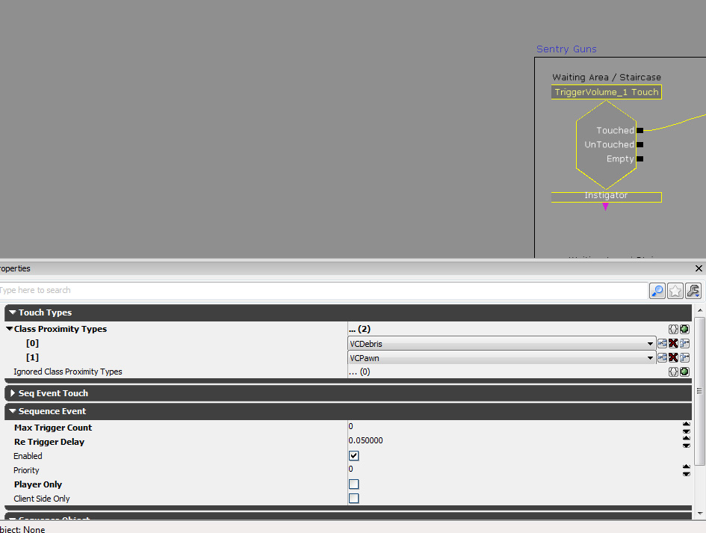The image size is (706, 533).
Task: Close the Properties panel
Action: click(699, 268)
